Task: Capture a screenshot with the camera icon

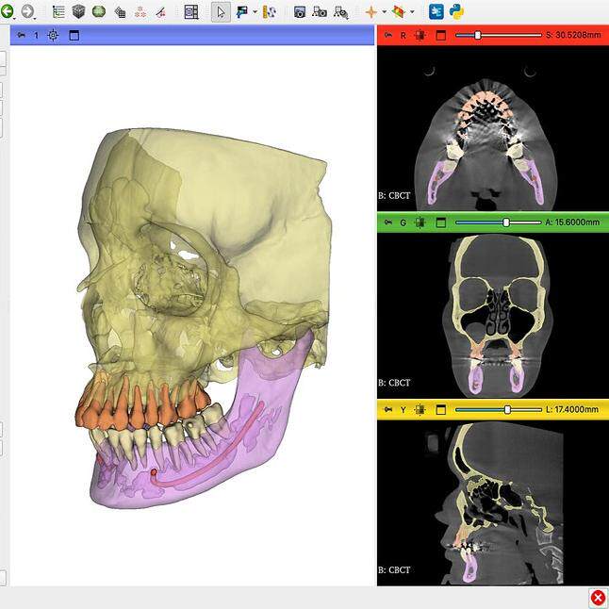Action: (299, 12)
